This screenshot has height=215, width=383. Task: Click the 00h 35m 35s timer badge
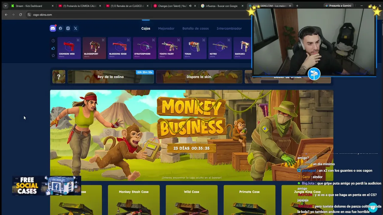pos(145,72)
